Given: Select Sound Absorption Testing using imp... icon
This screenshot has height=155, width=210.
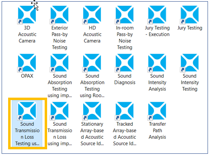Looking at the screenshot, I should [59, 63].
